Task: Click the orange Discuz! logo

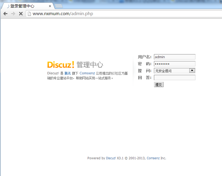Action: 61,65
